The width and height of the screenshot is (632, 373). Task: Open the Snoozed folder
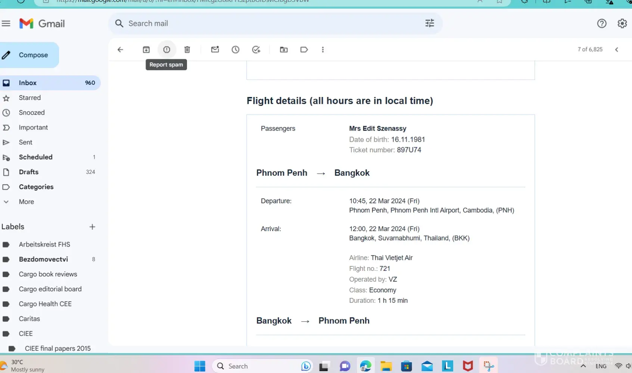coord(50,113)
